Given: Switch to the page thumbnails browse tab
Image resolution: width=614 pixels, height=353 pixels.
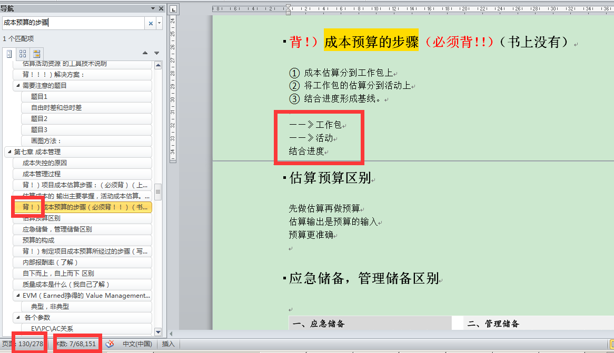Looking at the screenshot, I should (x=23, y=54).
